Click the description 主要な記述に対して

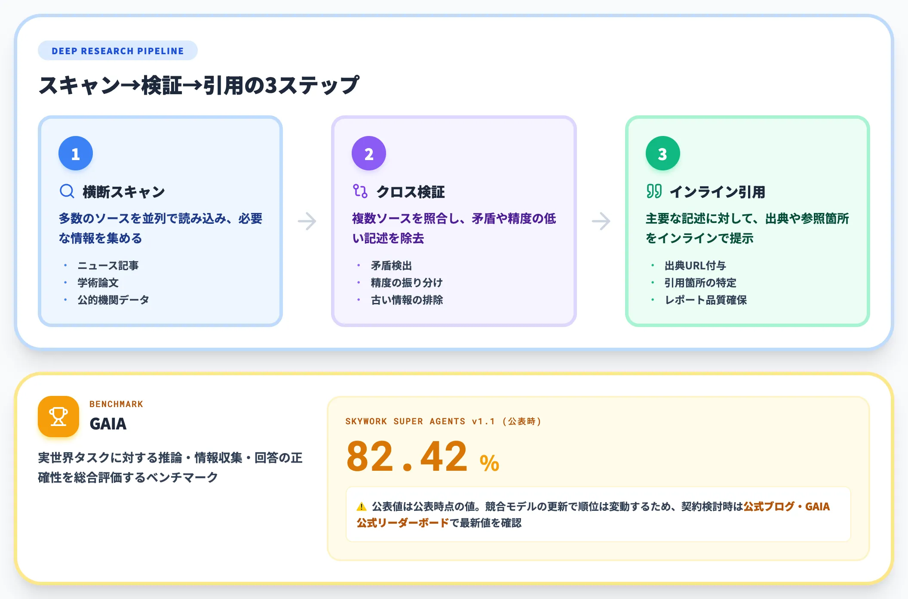(747, 228)
